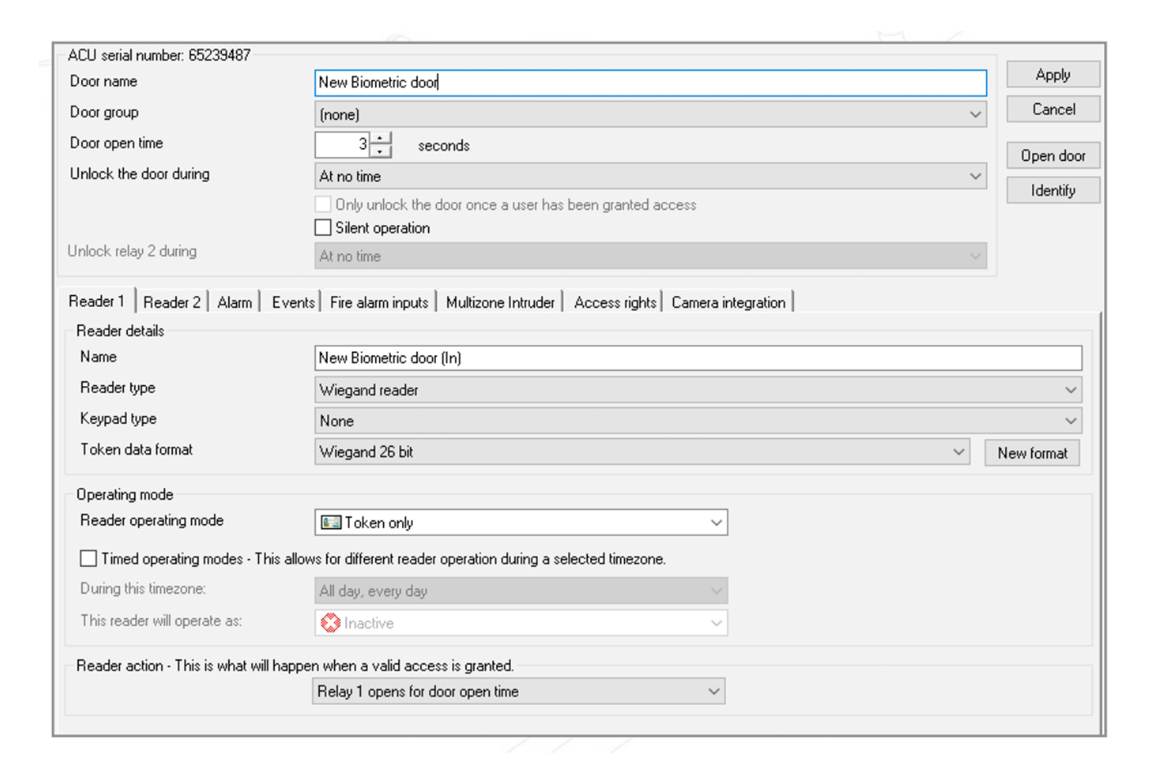Open the Unlock relay 2 during dropdown
Viewport: 1157px width, 784px height.
[x=650, y=256]
